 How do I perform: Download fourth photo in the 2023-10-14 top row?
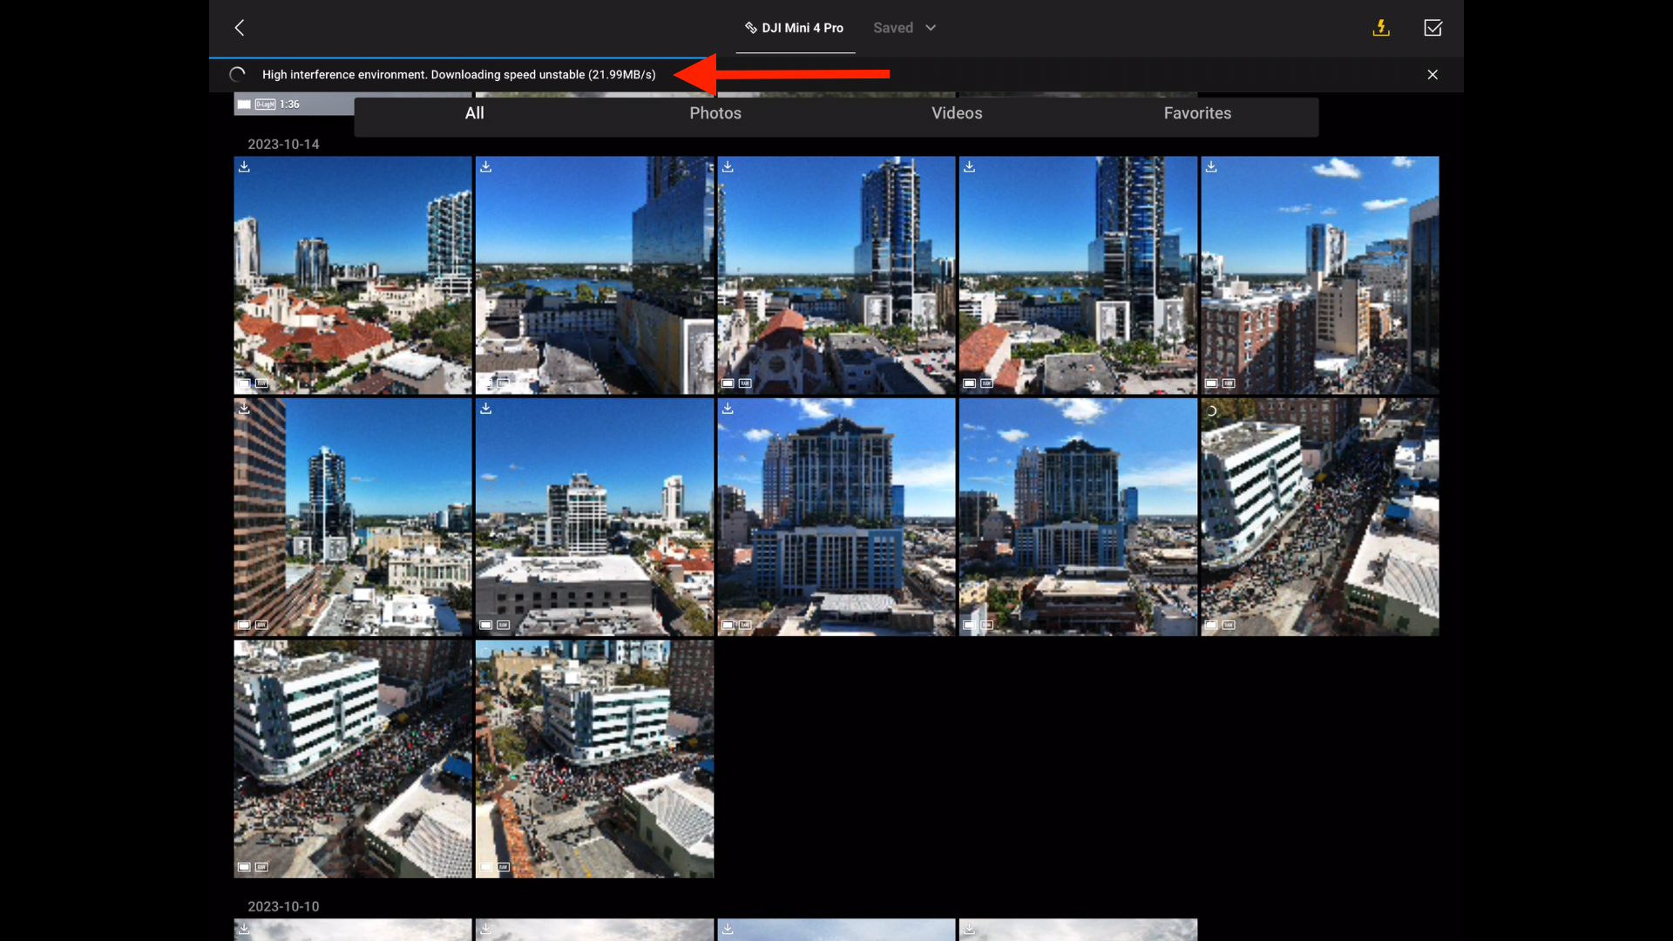tap(970, 166)
